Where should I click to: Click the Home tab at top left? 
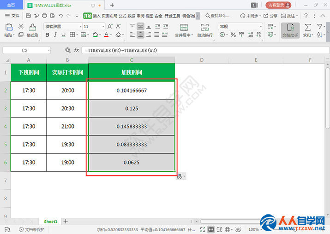pos(11,5)
